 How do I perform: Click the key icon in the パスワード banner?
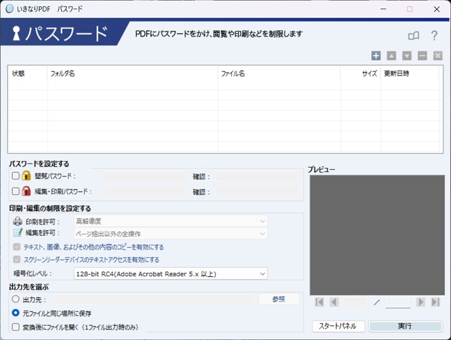point(17,33)
